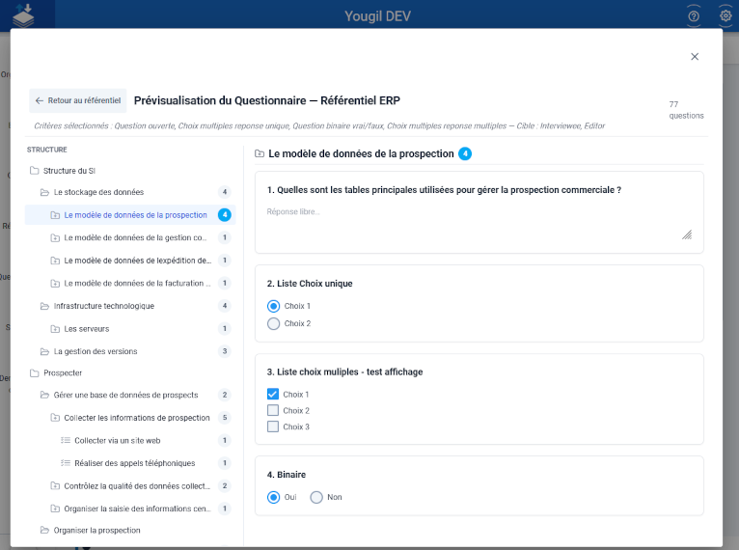
Task: Click folder-plus icon of Collecter les informations de prospection
Action: 55,418
